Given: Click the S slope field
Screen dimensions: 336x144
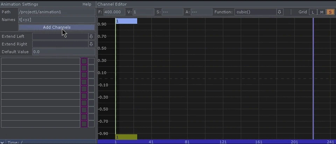Looking at the screenshot, I should pyautogui.click(x=172, y=12).
